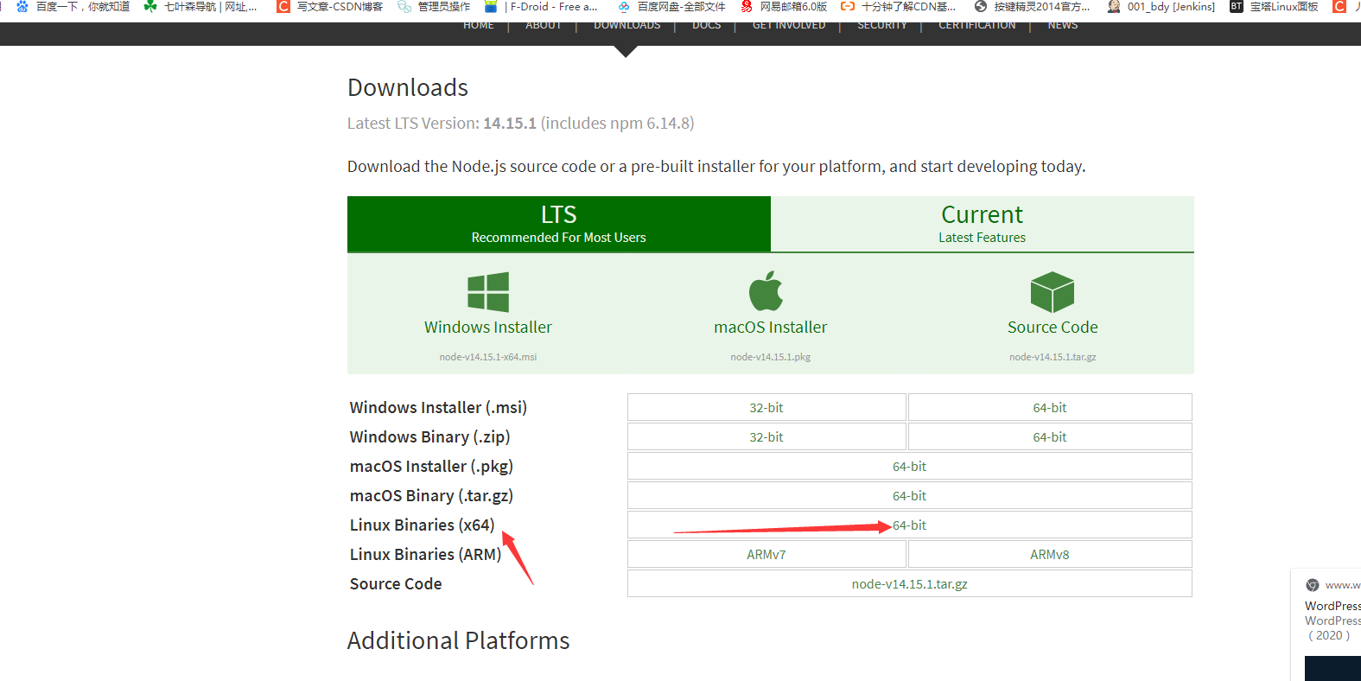Click the Chrome icon in the notification popup
Screen dimensions: 1361x681
(1313, 585)
